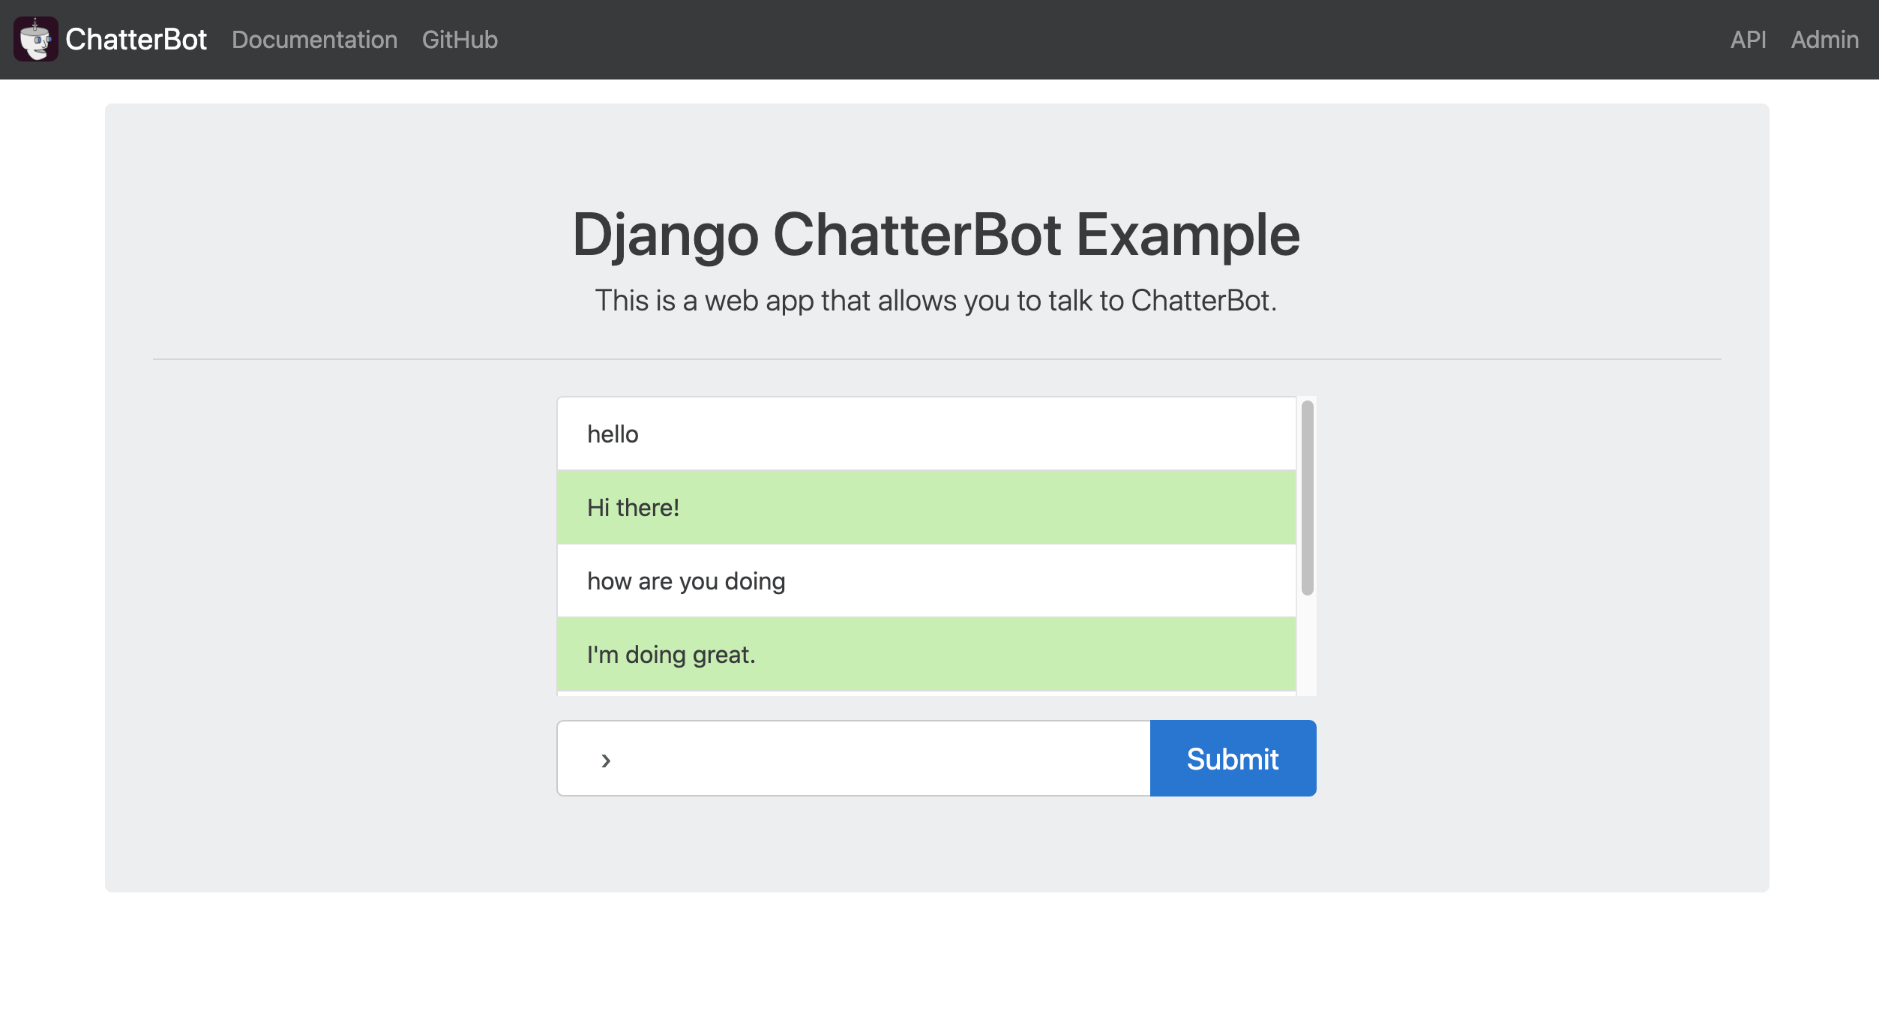
Task: Click the scrollbar track below the thumb
Action: tap(1307, 646)
